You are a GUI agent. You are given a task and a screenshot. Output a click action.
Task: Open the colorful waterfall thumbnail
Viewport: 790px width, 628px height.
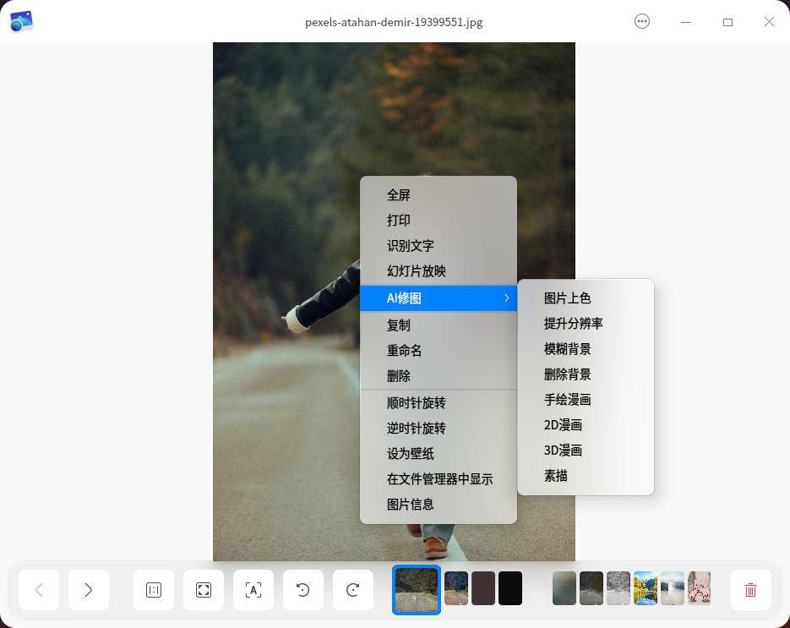pyautogui.click(x=646, y=588)
